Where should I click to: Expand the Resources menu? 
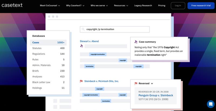click(121, 6)
